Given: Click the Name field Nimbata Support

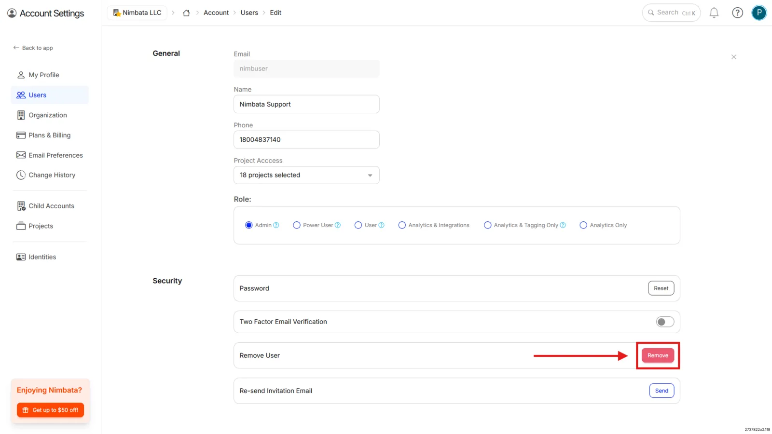Looking at the screenshot, I should pyautogui.click(x=306, y=104).
